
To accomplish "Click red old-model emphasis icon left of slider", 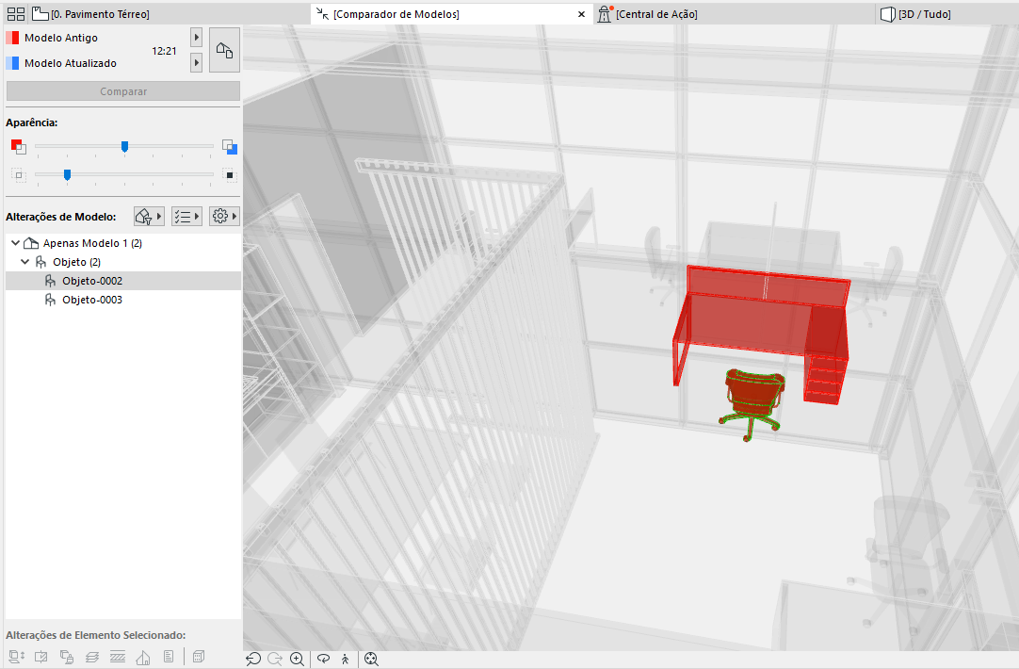I will click(x=18, y=147).
